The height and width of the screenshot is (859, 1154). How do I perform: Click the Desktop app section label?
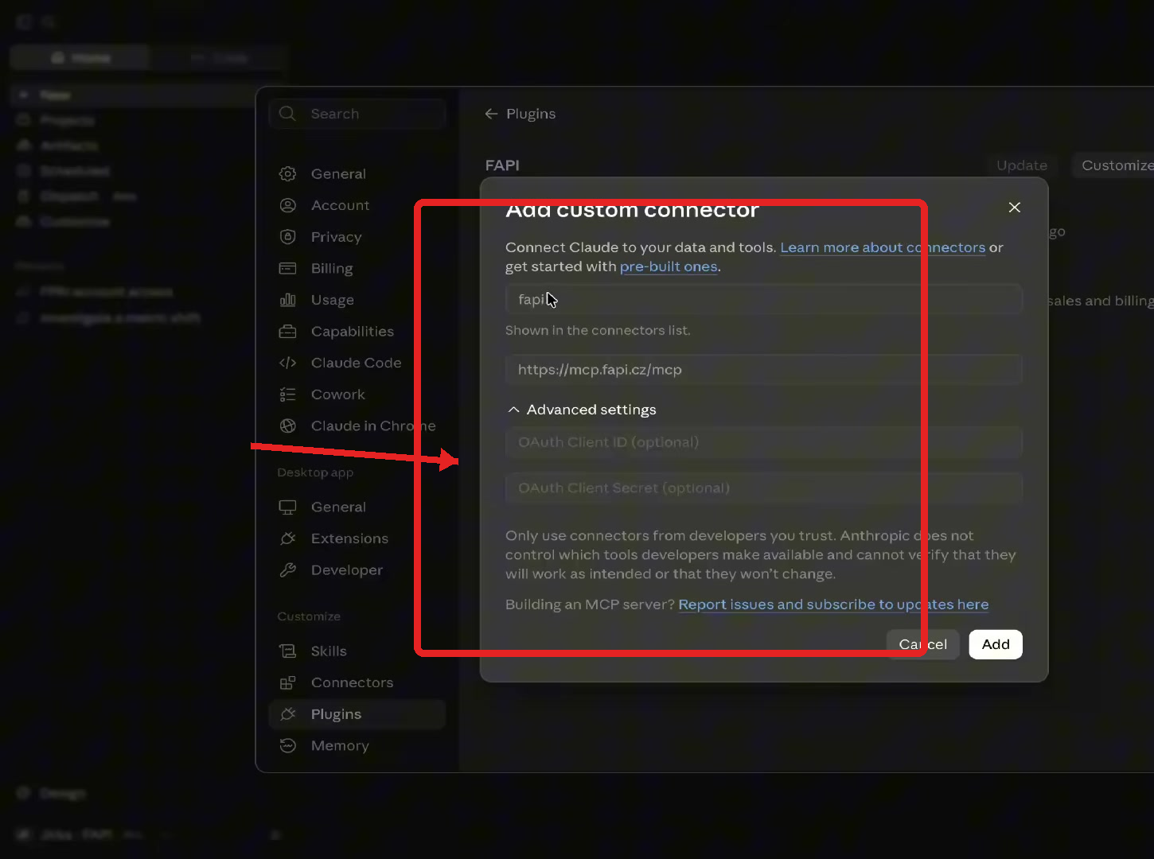click(x=315, y=472)
